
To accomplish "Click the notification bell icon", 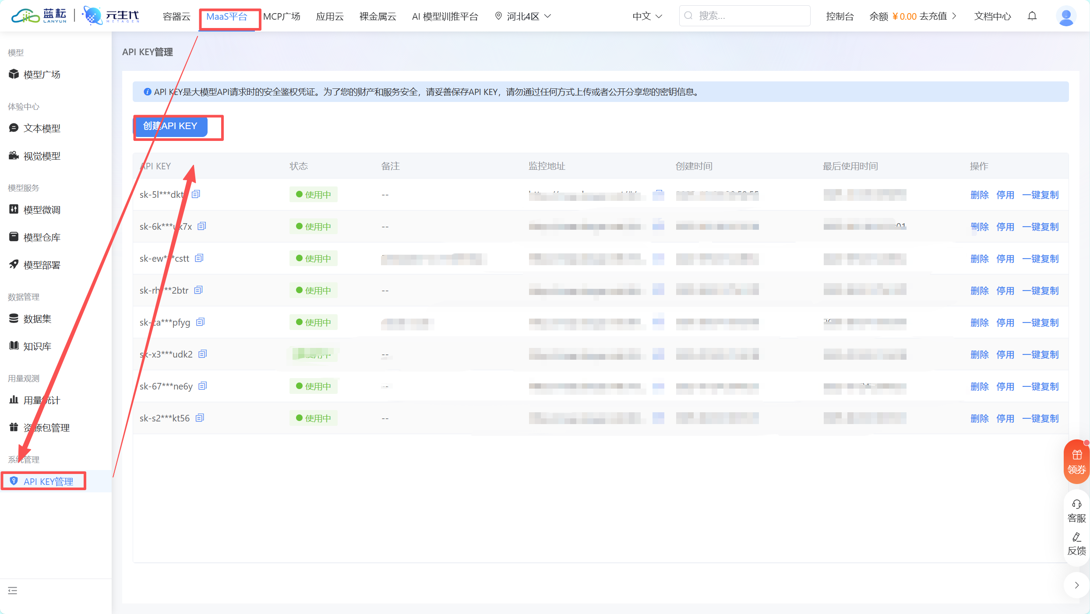I will pyautogui.click(x=1032, y=16).
